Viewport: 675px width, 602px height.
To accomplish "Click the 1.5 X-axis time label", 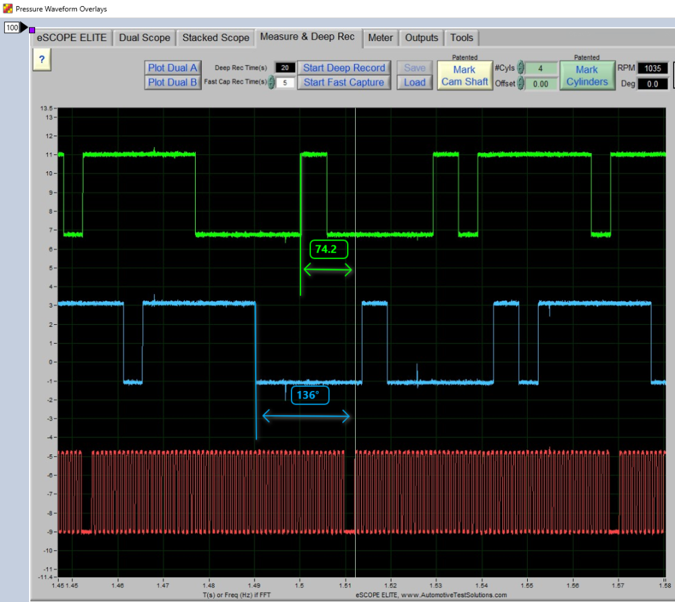I will (300, 585).
